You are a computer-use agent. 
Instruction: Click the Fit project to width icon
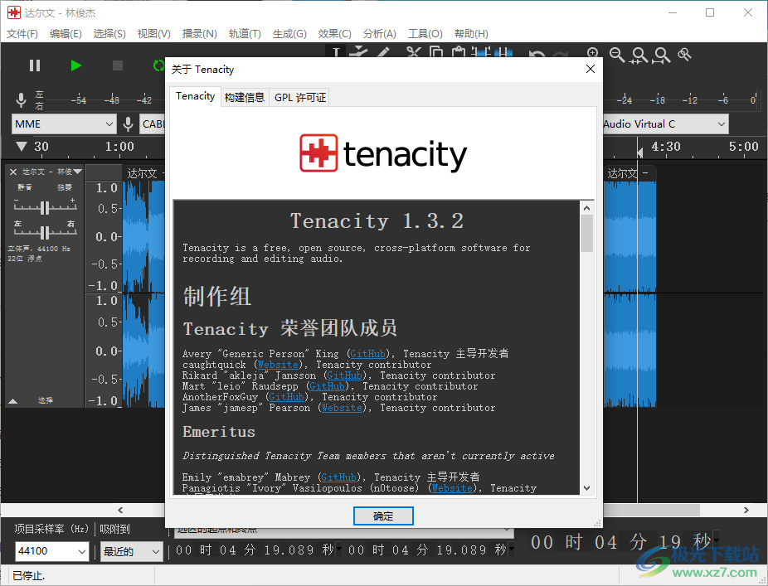pyautogui.click(x=662, y=56)
